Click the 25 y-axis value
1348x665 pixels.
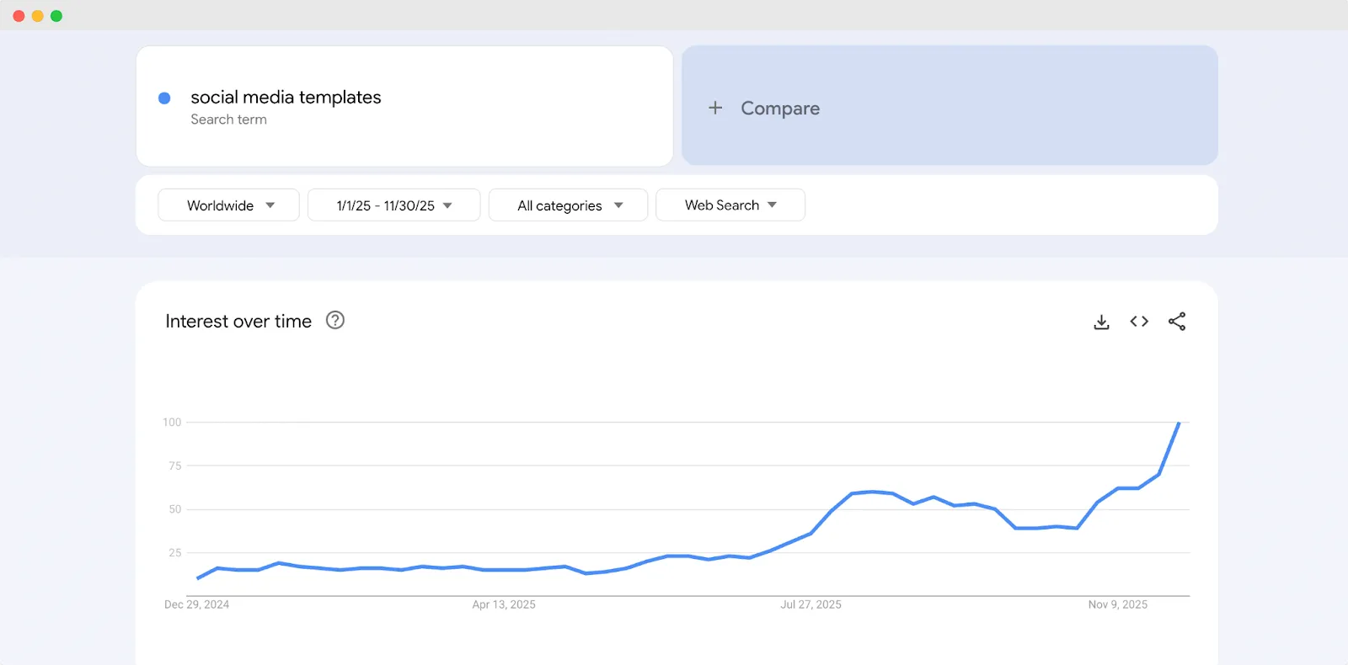[174, 553]
